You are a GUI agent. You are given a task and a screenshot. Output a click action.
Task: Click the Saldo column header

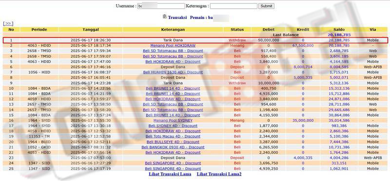coord(339,30)
